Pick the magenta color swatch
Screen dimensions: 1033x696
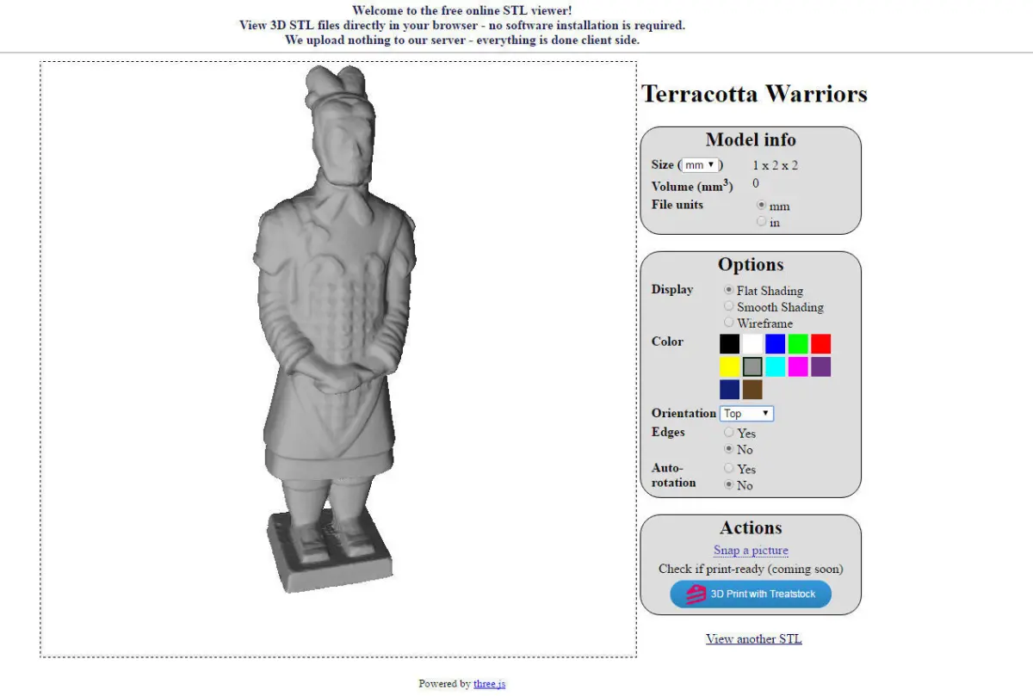[x=799, y=366]
